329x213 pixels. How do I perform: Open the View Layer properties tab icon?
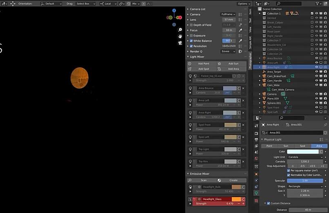coord(256,146)
